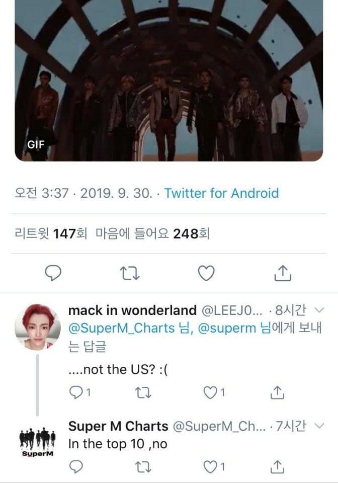Like the main tweet with the heart
This screenshot has width=338, height=483.
pos(206,273)
